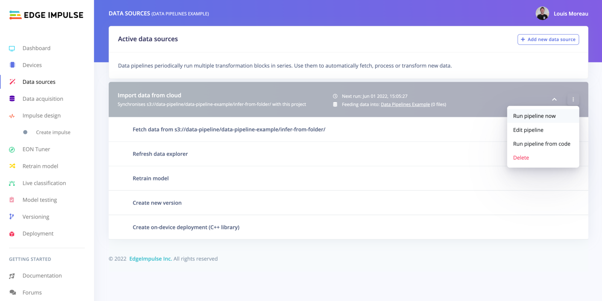Image resolution: width=602 pixels, height=301 pixels.
Task: Open EON Tuner page
Action: coord(36,149)
